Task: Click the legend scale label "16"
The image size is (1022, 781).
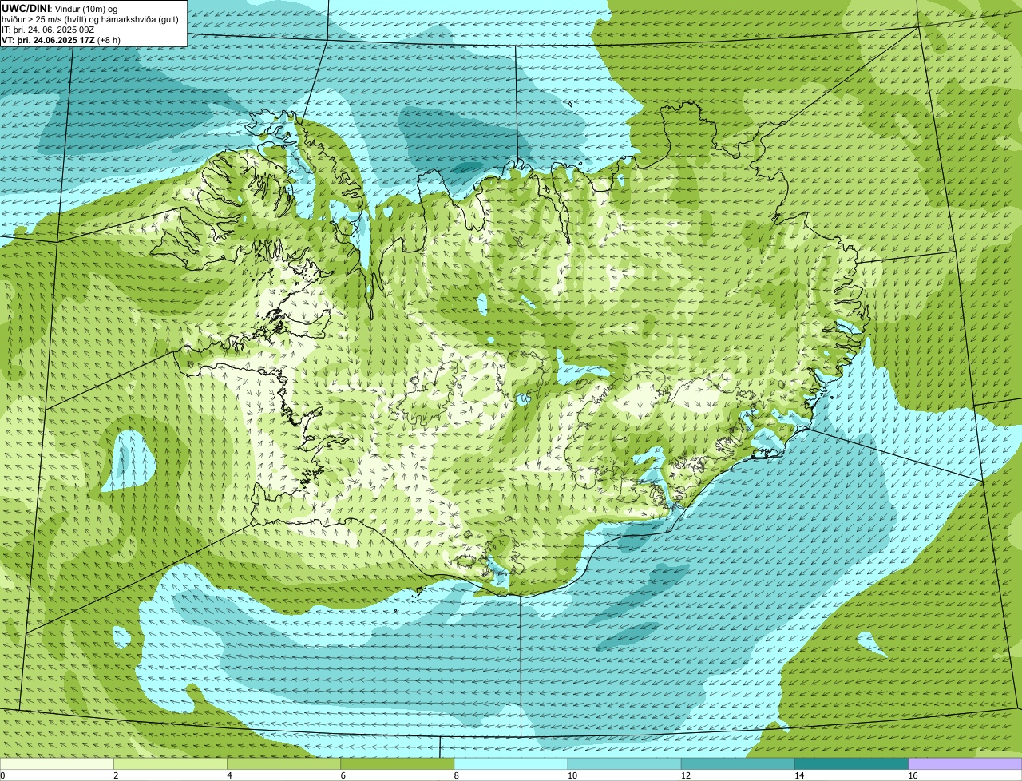Action: [x=913, y=775]
